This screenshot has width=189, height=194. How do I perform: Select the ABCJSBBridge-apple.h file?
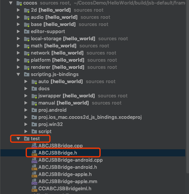click(x=65, y=174)
